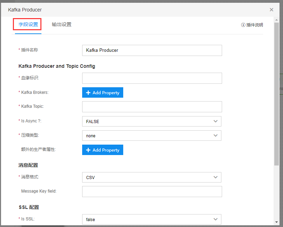
Task: Add Property for Kafka Brokers
Action: click(103, 92)
